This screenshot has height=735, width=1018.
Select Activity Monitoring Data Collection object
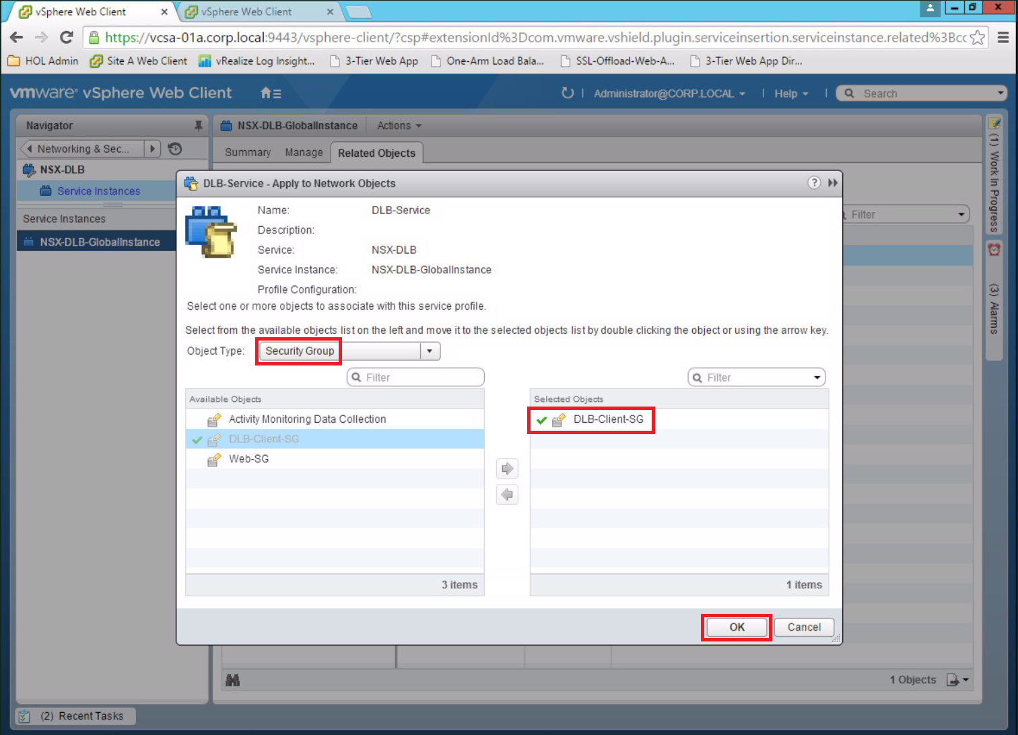[x=335, y=419]
